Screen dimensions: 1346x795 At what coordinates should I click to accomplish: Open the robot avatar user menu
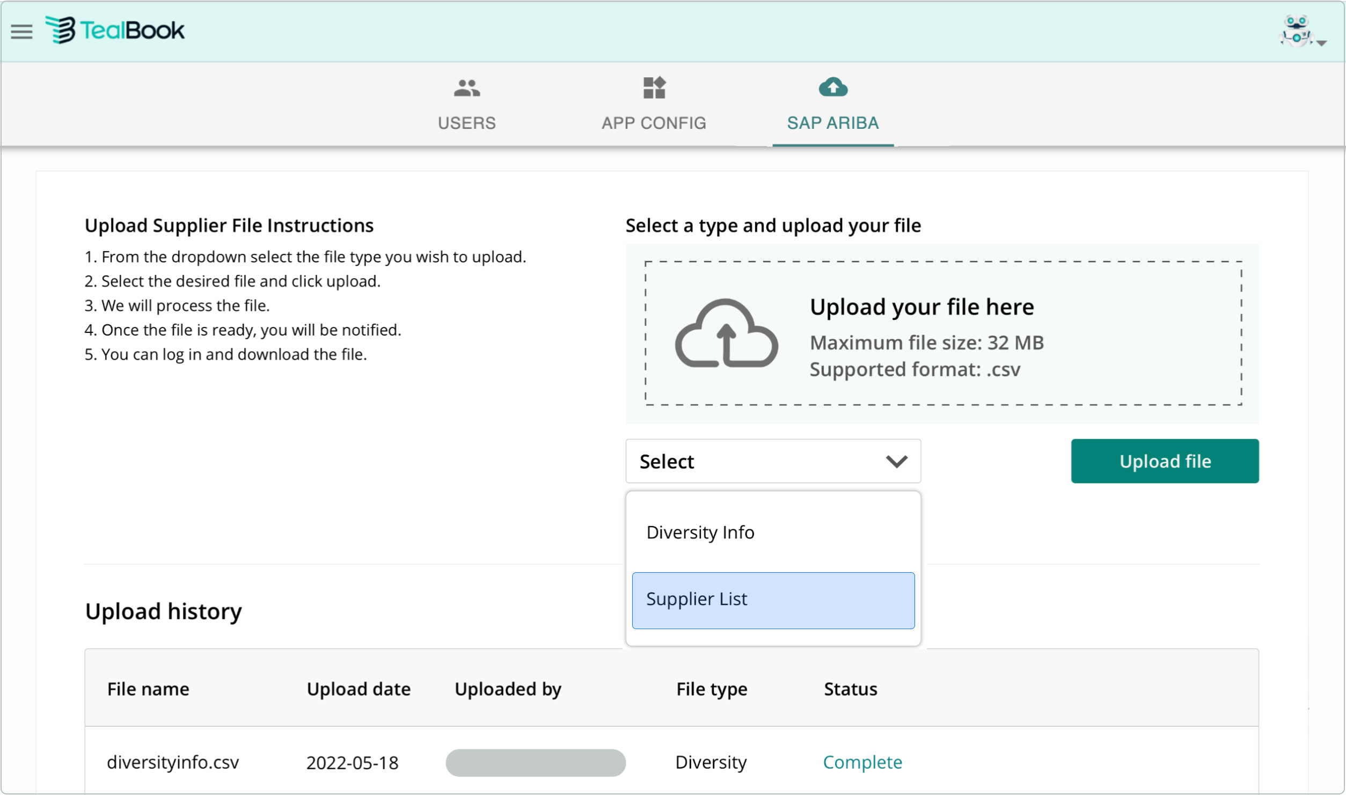(1296, 31)
